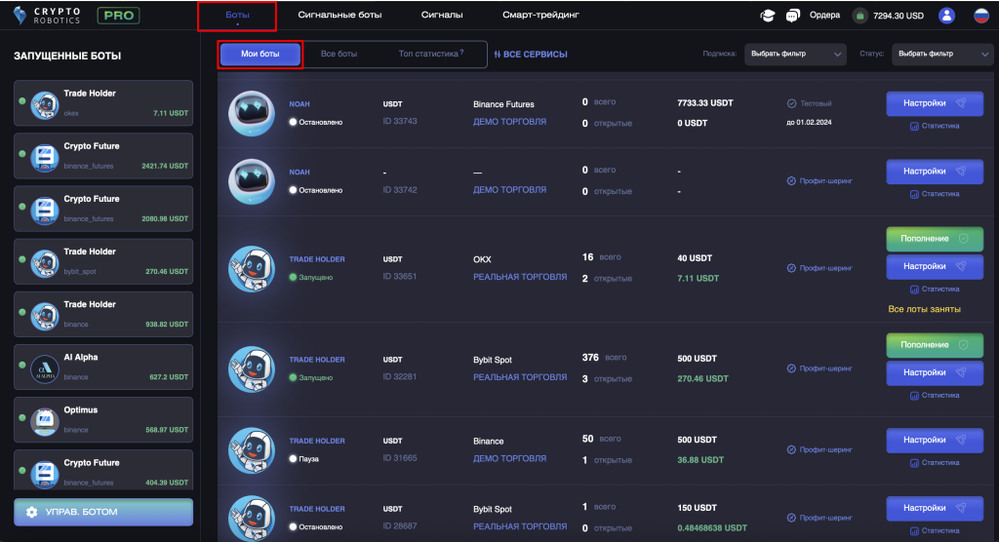Click the Все лоты заняты text

pyautogui.click(x=925, y=309)
